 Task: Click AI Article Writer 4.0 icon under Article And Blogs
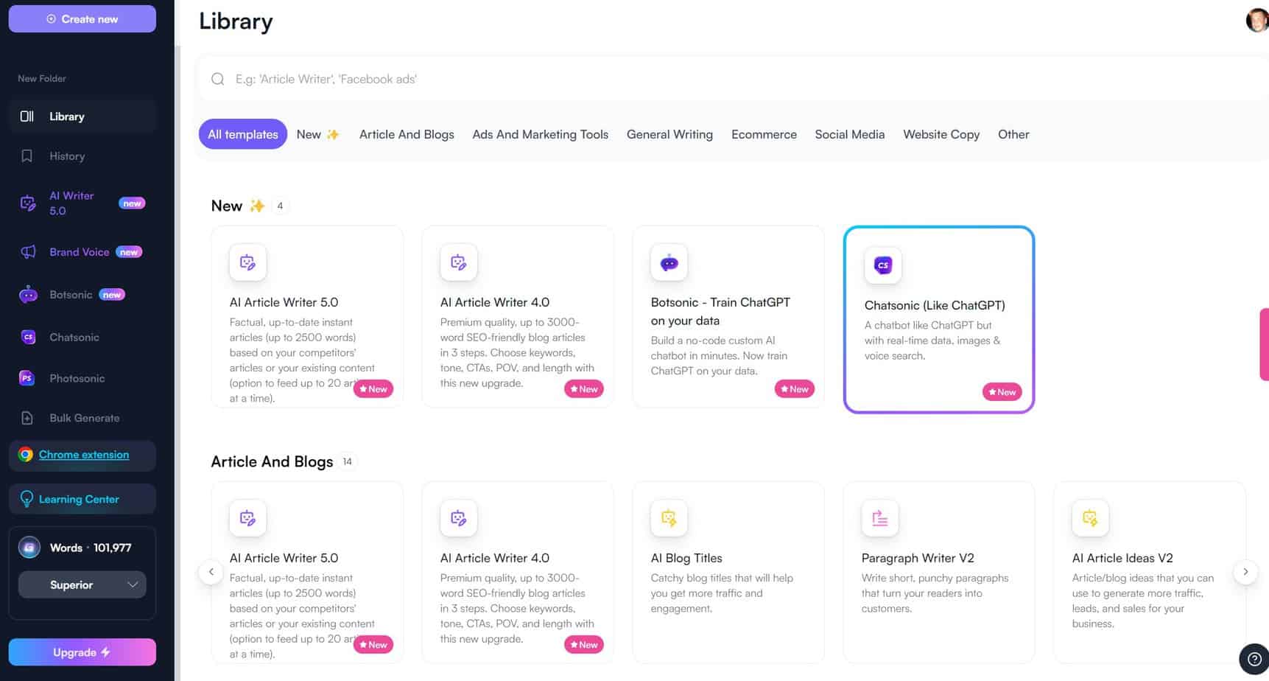tap(458, 518)
